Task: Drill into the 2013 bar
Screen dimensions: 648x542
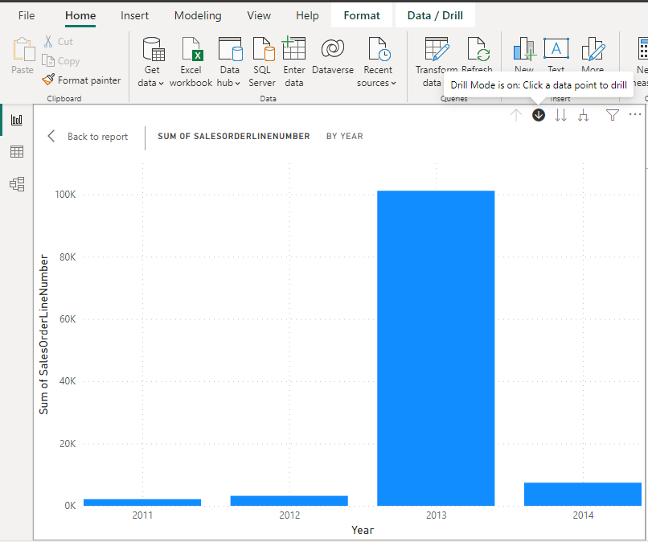Action: click(436, 348)
